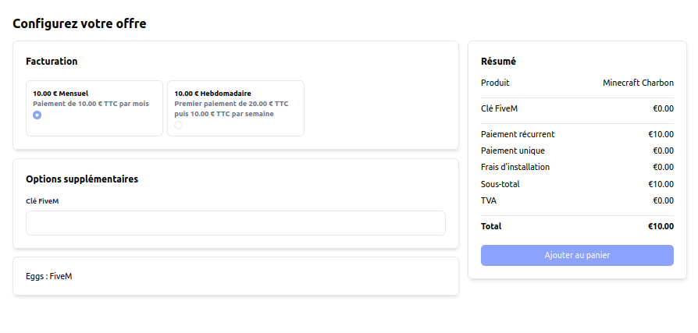Image resolution: width=698 pixels, height=333 pixels.
Task: Click the bold Total label in summary
Action: [x=491, y=226]
